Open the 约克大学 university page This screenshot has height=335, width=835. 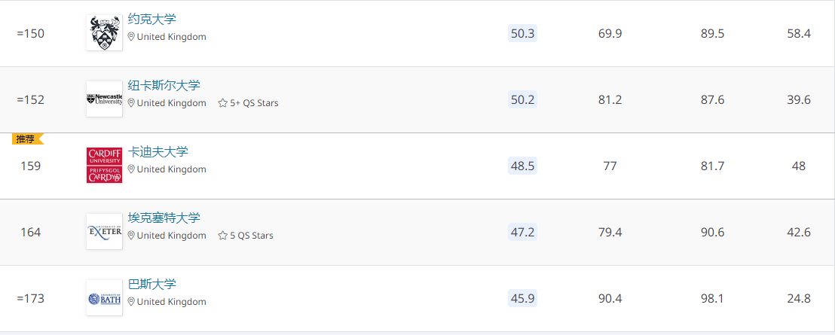pyautogui.click(x=151, y=20)
